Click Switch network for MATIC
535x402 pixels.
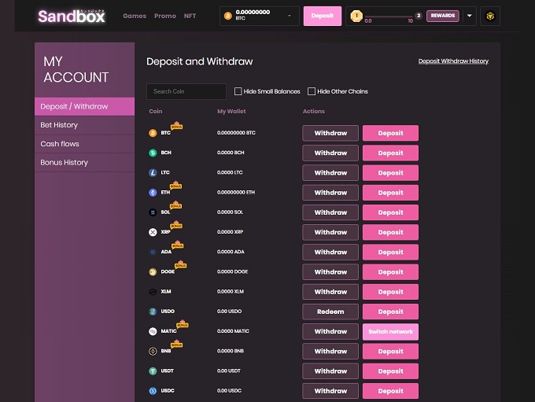(390, 331)
